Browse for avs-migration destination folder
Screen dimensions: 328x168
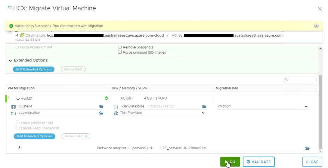pos(101,113)
